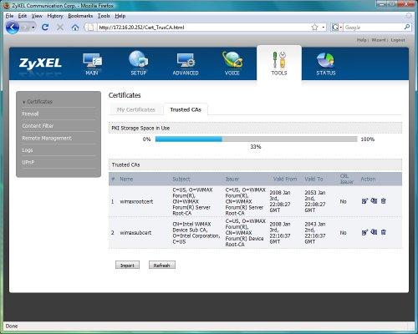The height and width of the screenshot is (334, 418).
Task: Open the File menu
Action: click(9, 16)
